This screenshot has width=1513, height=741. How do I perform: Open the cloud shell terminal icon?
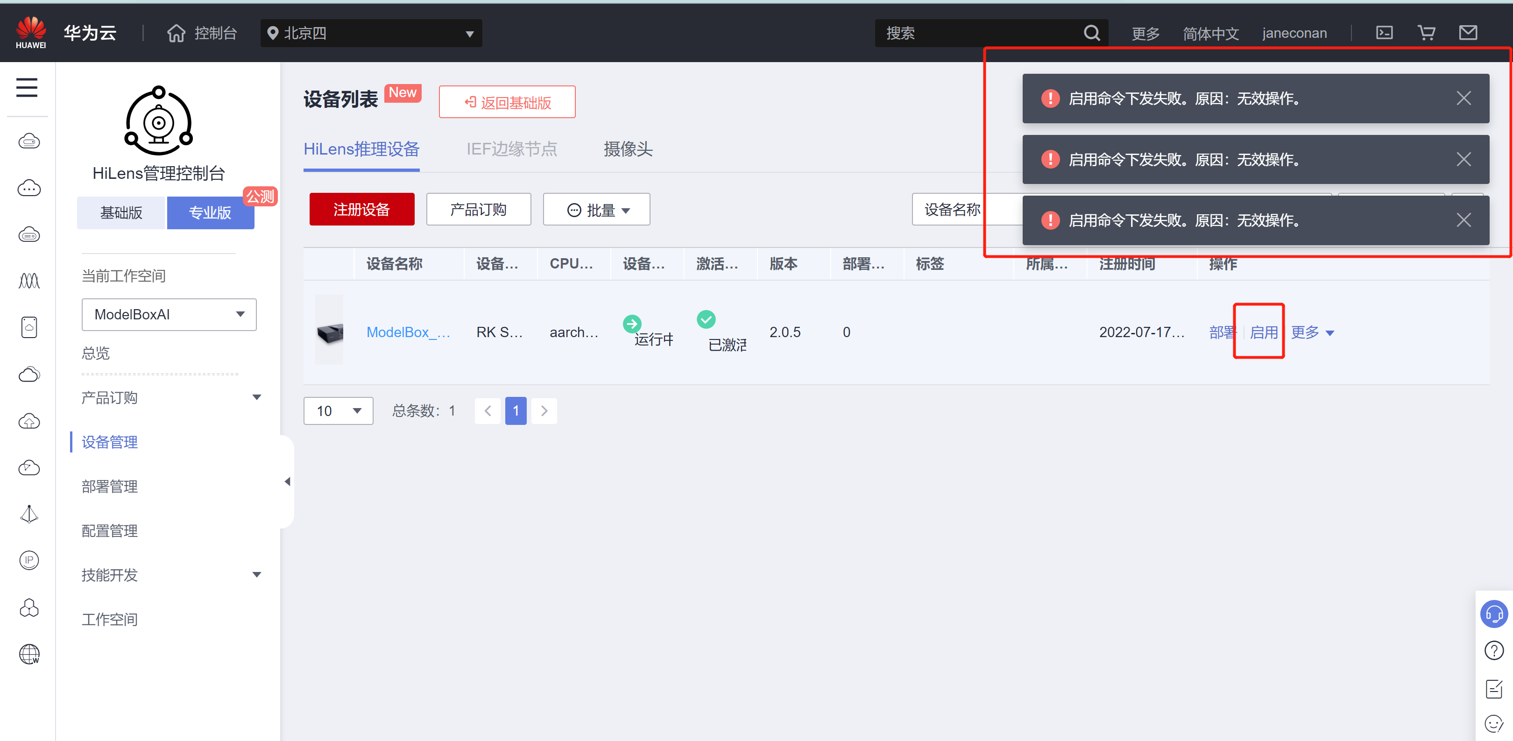(1384, 33)
